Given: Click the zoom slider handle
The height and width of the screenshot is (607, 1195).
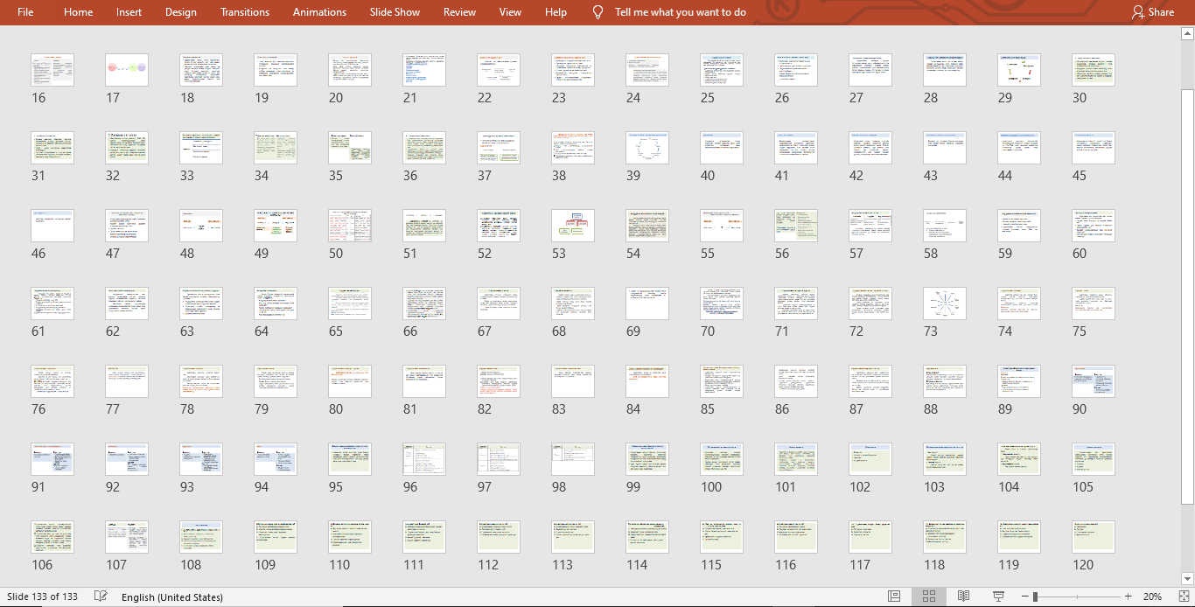Looking at the screenshot, I should (x=1035, y=597).
